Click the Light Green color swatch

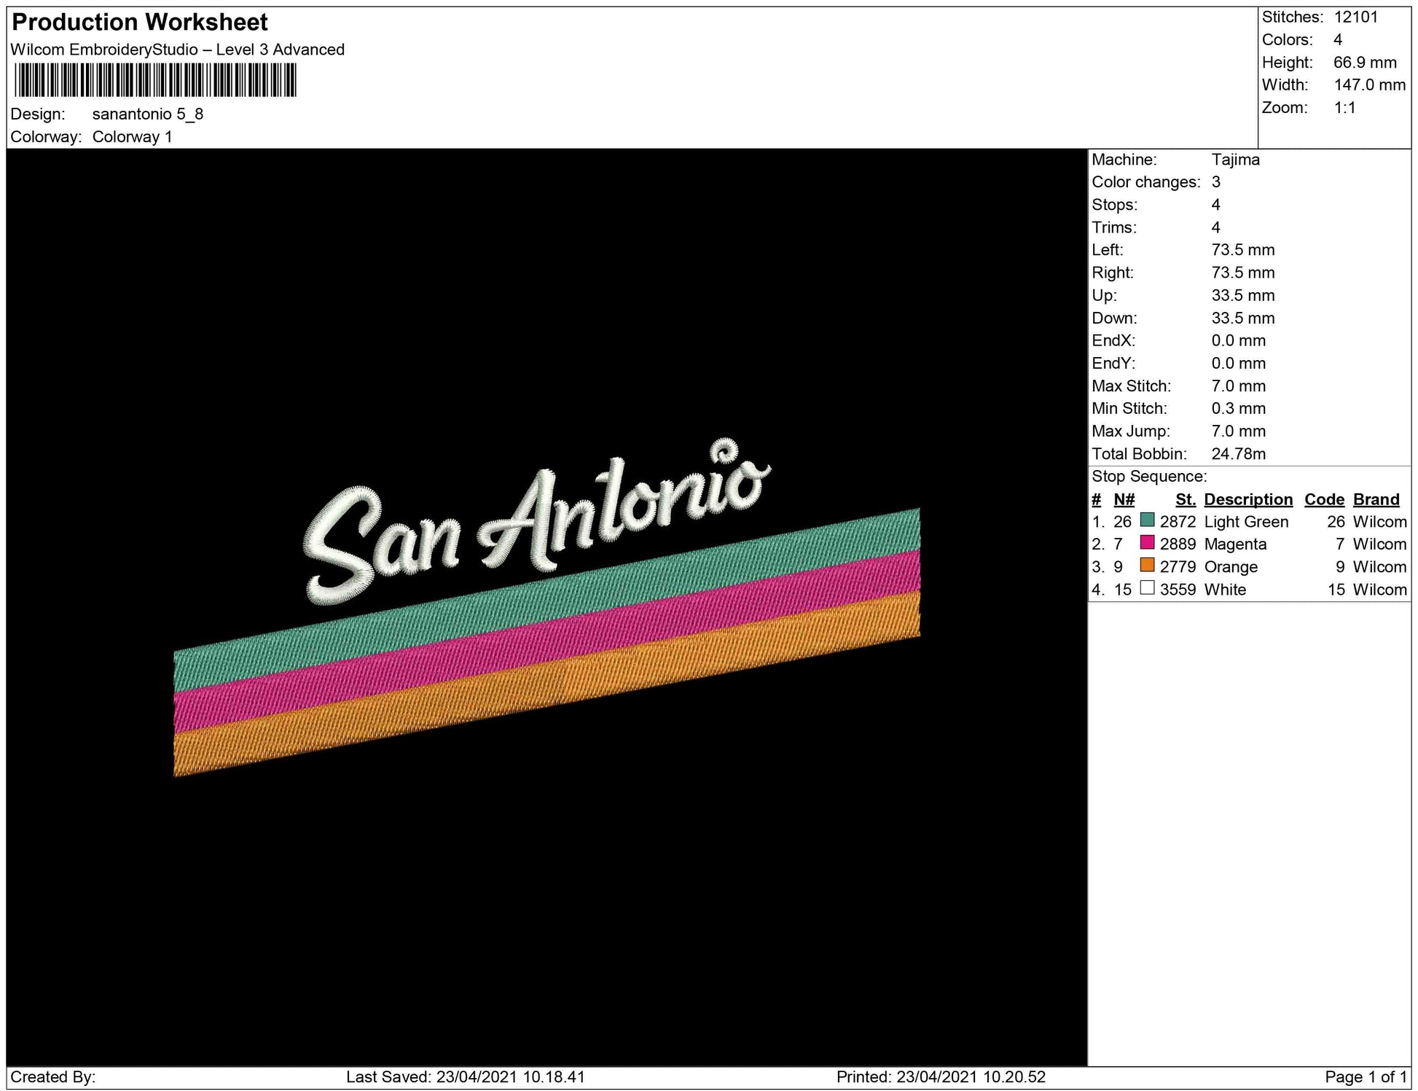1147,520
